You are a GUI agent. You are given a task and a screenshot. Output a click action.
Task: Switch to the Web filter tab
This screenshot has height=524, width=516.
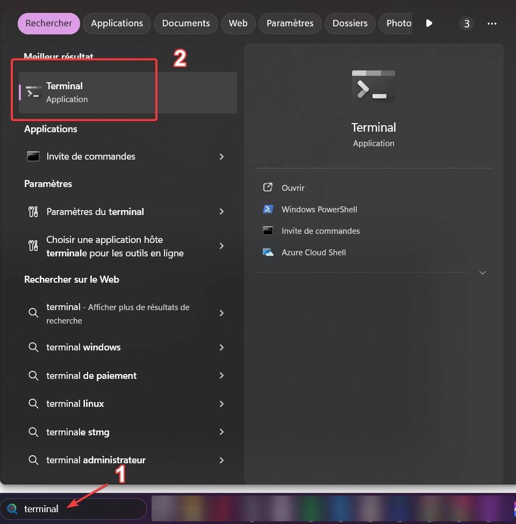point(238,24)
